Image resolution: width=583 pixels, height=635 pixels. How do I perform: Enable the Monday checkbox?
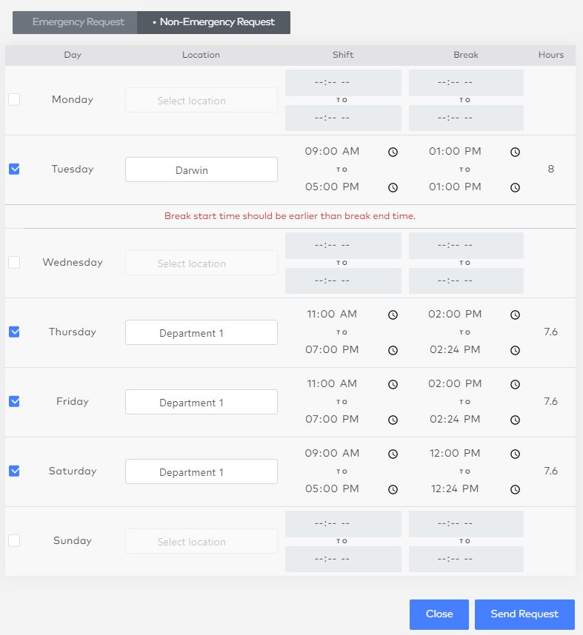[x=14, y=99]
